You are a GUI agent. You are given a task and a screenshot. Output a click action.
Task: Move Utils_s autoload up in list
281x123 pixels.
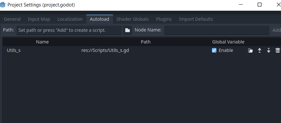click(259, 51)
